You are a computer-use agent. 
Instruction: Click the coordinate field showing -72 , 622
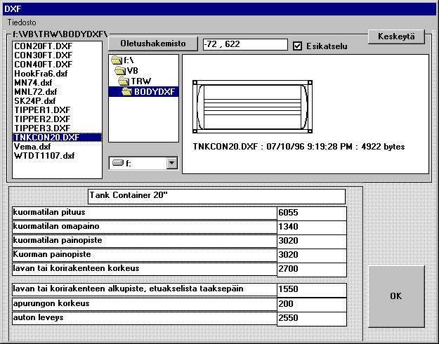tap(245, 44)
